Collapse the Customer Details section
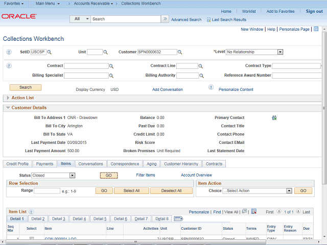Screen dimensions: 327x245 pyautogui.click(x=8, y=108)
